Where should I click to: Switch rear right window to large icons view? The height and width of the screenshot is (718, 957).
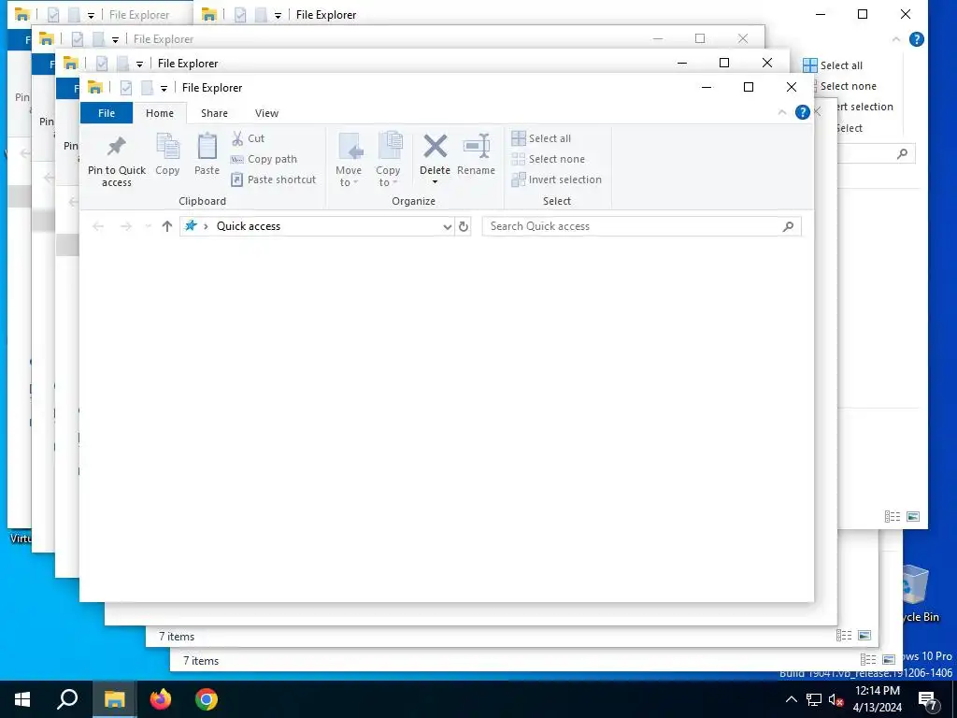click(913, 516)
